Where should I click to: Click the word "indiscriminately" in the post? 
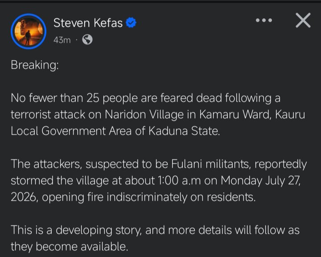tap(147, 197)
